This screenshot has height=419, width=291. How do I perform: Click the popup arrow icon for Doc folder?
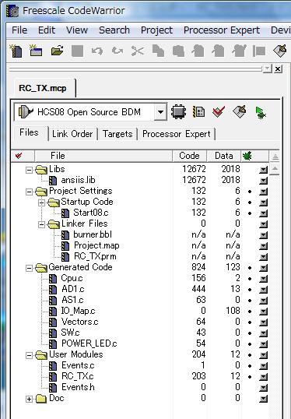[264, 399]
